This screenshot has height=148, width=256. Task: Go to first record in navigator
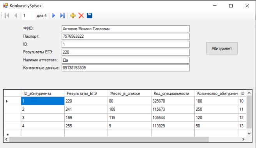point(7,16)
